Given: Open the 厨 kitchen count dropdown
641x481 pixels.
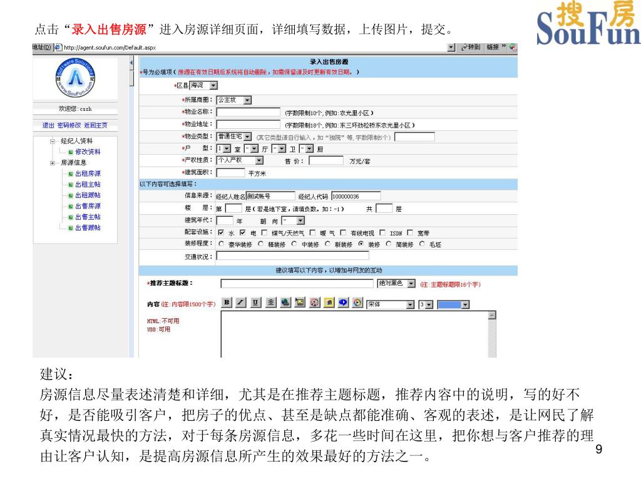Looking at the screenshot, I should tap(309, 149).
